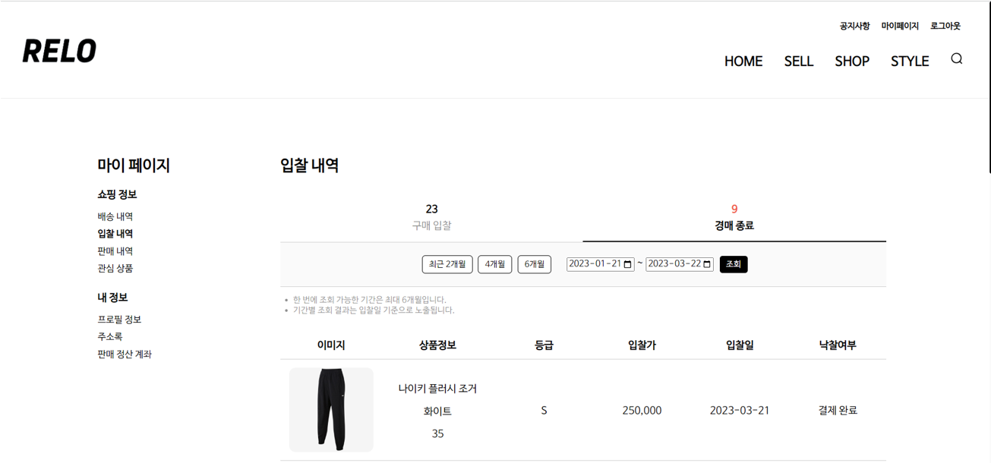Open the HOME menu item

(x=743, y=61)
